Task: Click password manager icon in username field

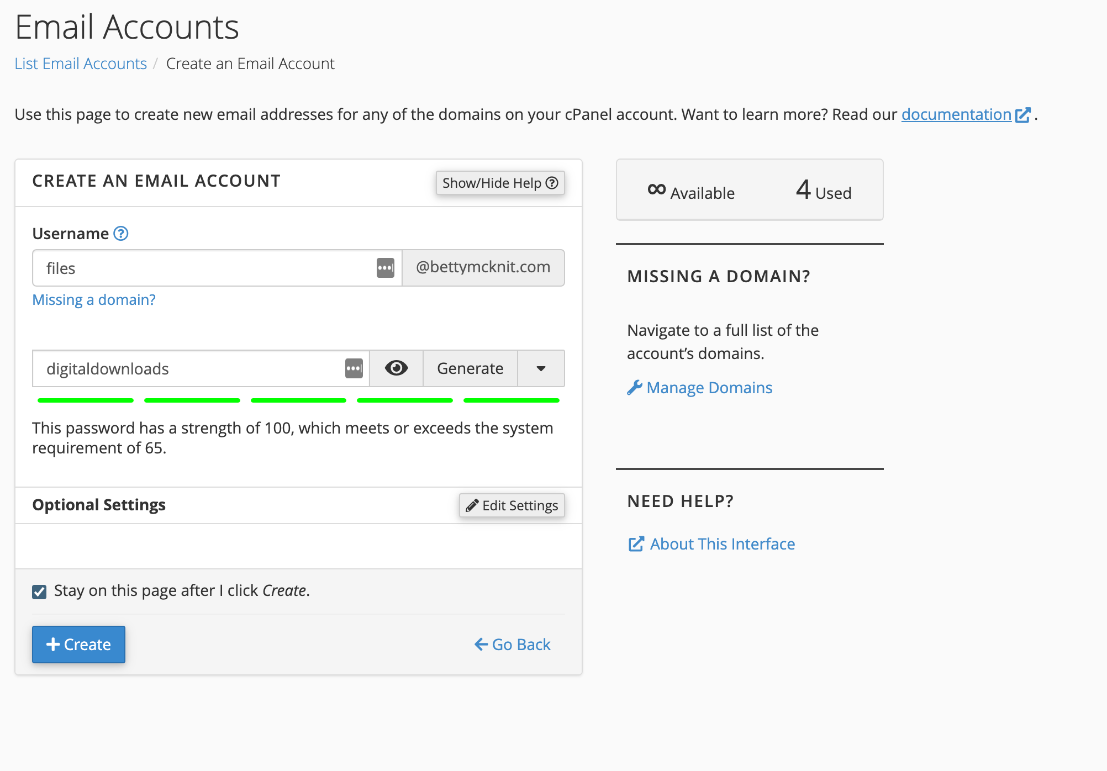Action: coord(385,268)
